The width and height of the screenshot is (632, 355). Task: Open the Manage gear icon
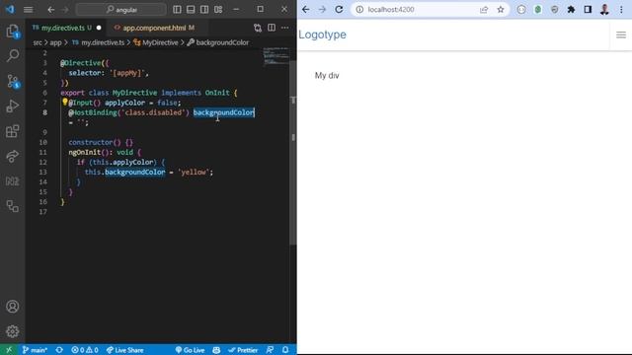coord(13,331)
